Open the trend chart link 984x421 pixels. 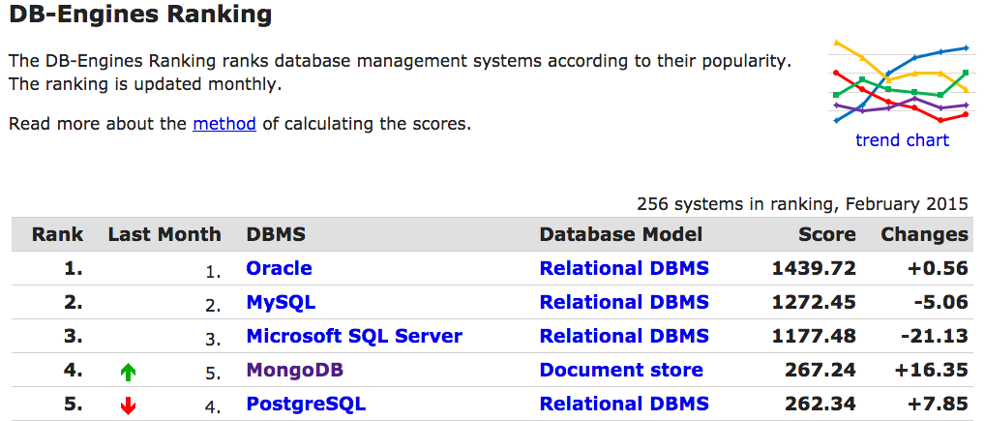902,140
